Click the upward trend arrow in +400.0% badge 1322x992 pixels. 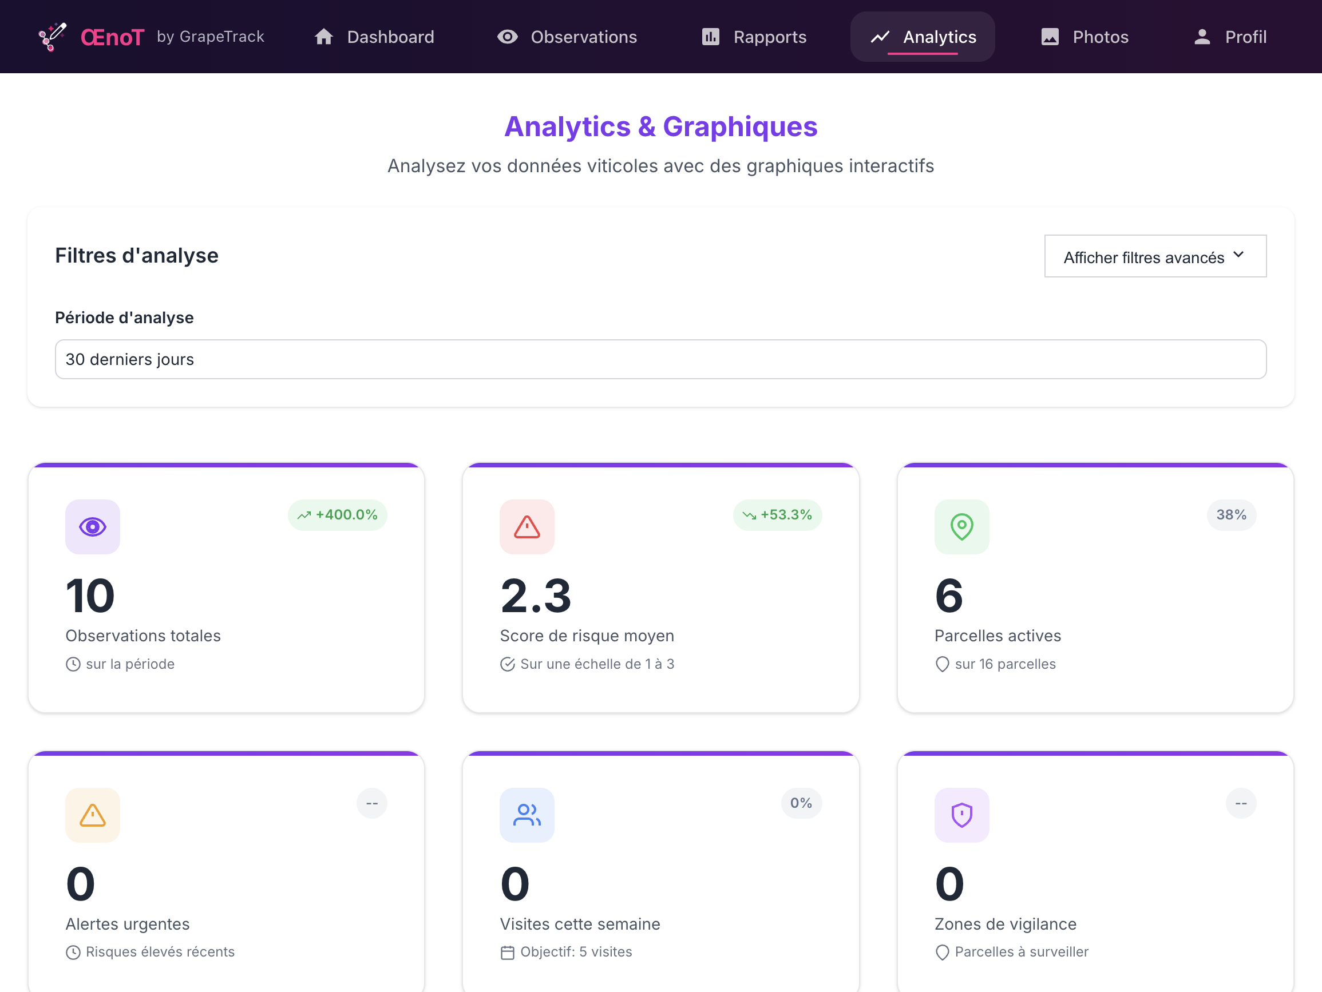click(304, 515)
